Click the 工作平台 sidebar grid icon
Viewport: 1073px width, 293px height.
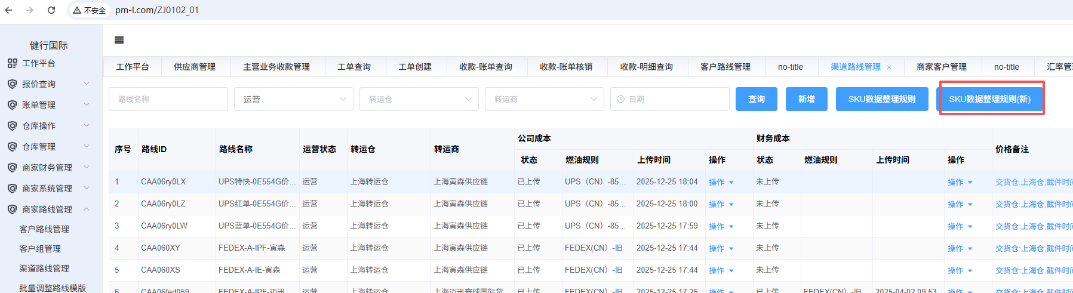12,63
